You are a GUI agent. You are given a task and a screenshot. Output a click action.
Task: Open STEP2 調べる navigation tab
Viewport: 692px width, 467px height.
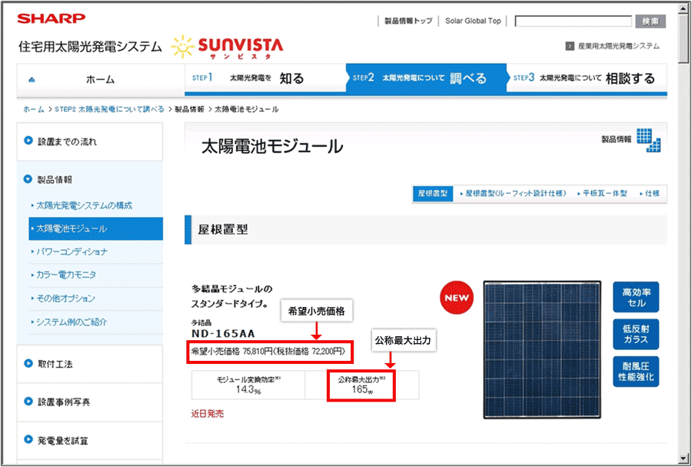coord(425,78)
